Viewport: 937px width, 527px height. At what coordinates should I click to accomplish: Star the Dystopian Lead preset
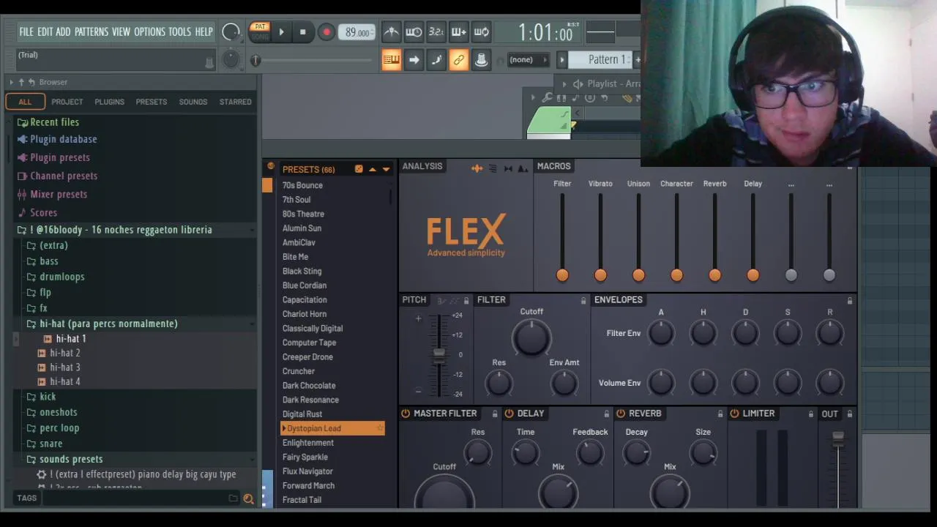(380, 428)
